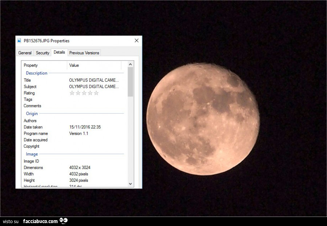Click the Title value field
The width and height of the screenshot is (327, 226).
point(94,80)
